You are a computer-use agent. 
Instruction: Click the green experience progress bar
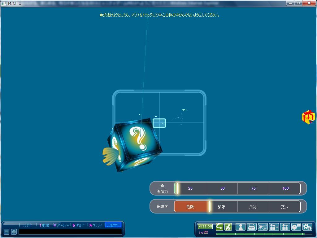point(264,234)
